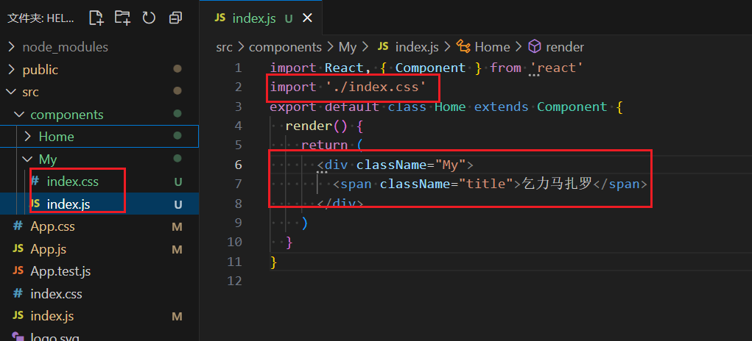Viewport: 752px width, 341px height.
Task: Collapse all folders in explorer
Action: click(175, 18)
